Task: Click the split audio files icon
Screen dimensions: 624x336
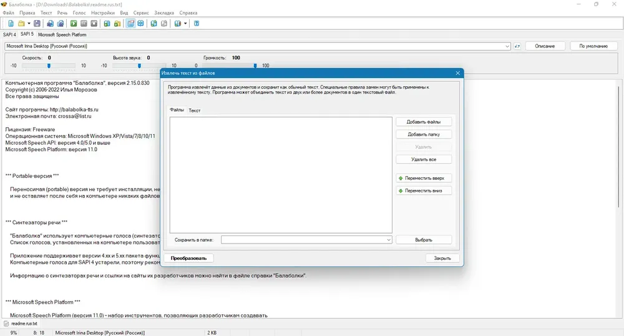Action: 61,24
